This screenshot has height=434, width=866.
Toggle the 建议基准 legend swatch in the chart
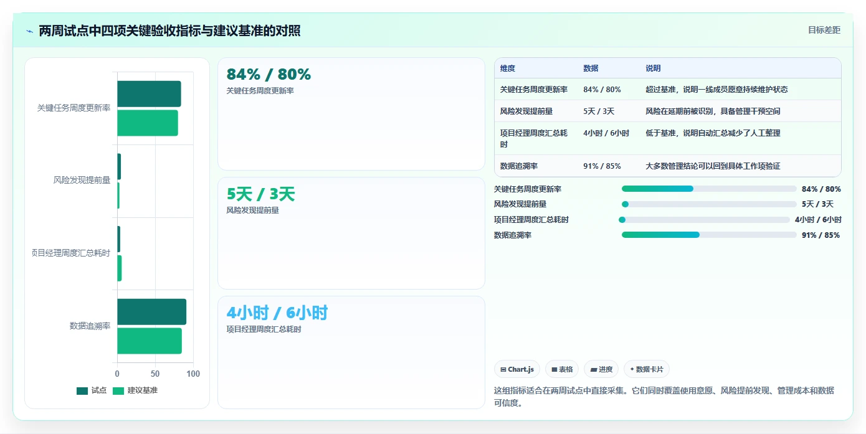(x=118, y=390)
